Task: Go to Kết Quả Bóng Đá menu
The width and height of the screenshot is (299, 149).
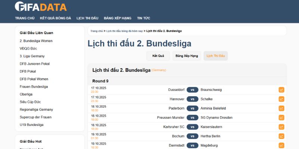Action: coord(55,18)
